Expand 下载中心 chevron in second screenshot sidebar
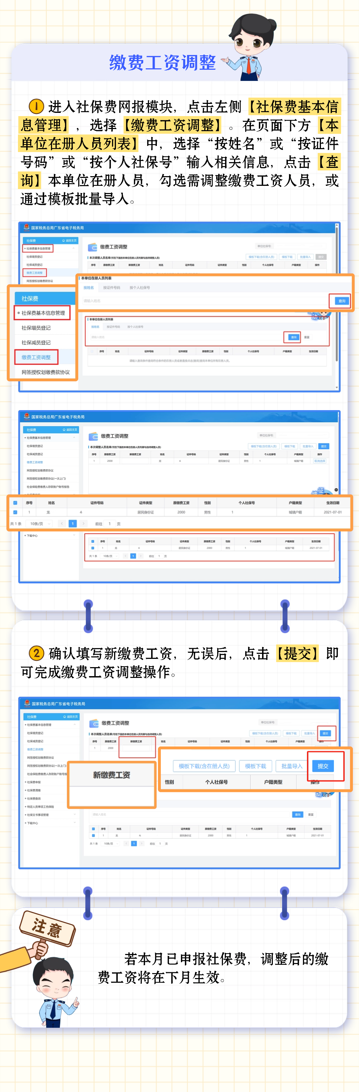Image resolution: width=359 pixels, height=1092 pixels. tap(74, 536)
